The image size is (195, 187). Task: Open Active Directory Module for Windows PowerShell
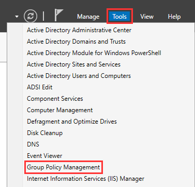94,53
